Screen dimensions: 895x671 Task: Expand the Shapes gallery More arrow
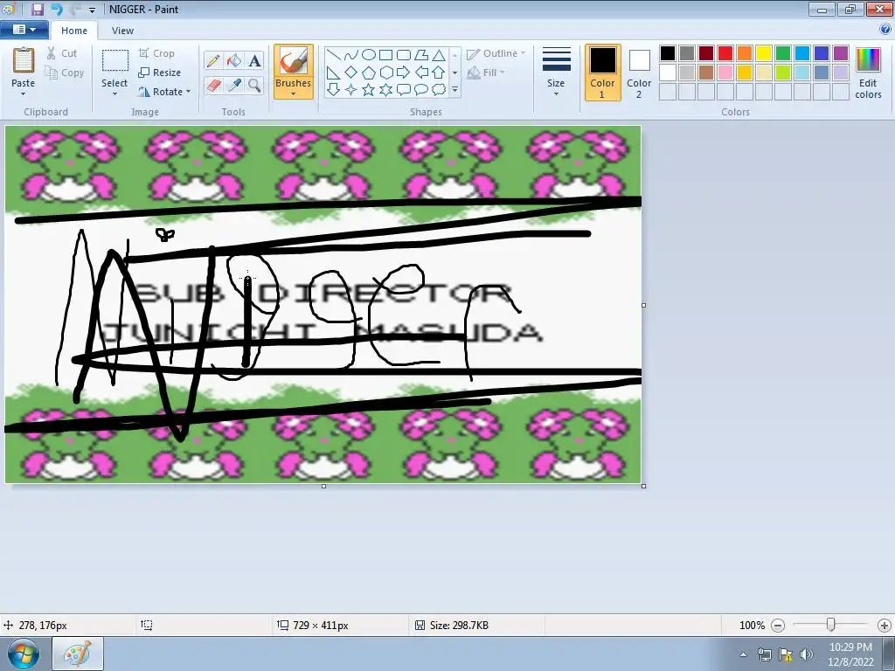[x=454, y=90]
